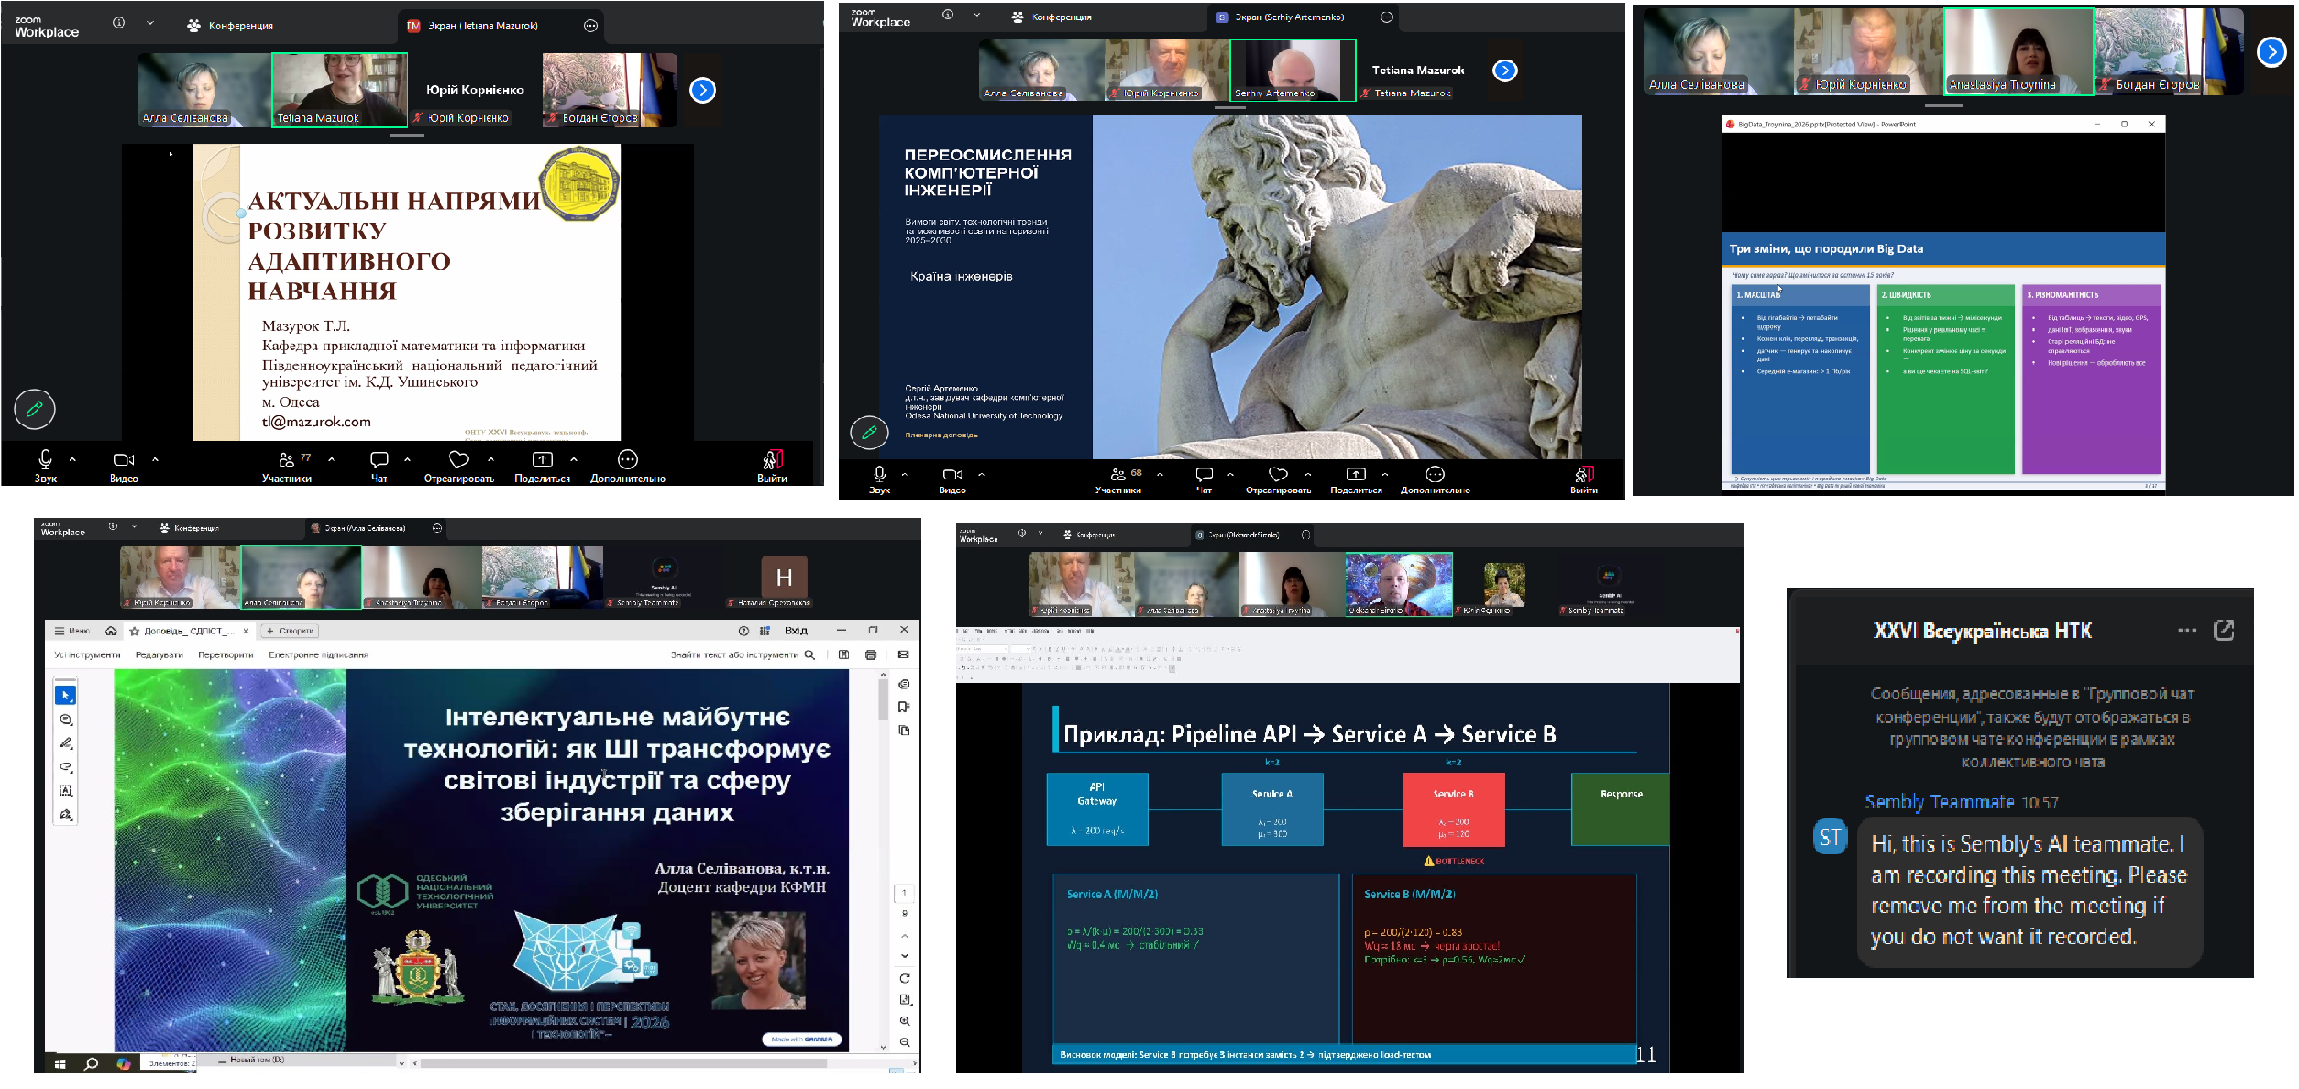Open the Acrobat Home icon

(x=111, y=631)
